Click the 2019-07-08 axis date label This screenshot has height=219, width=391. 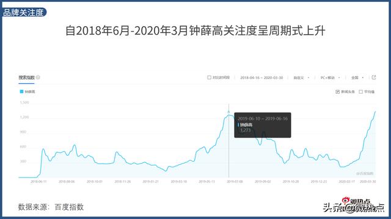click(x=235, y=181)
